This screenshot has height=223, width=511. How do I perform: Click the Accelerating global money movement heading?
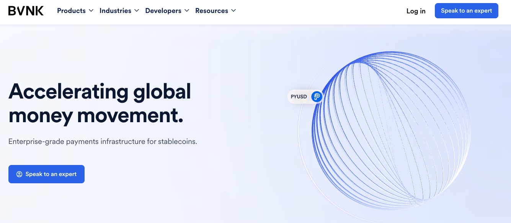tap(100, 103)
